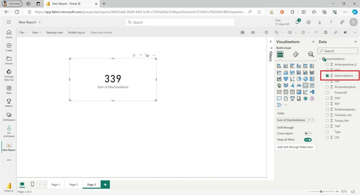Open Mobile layout
This screenshot has width=360, height=195.
[77, 32]
